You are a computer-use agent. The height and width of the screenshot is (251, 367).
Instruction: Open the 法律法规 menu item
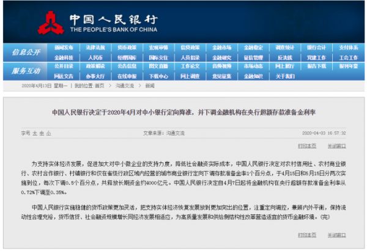[95, 48]
